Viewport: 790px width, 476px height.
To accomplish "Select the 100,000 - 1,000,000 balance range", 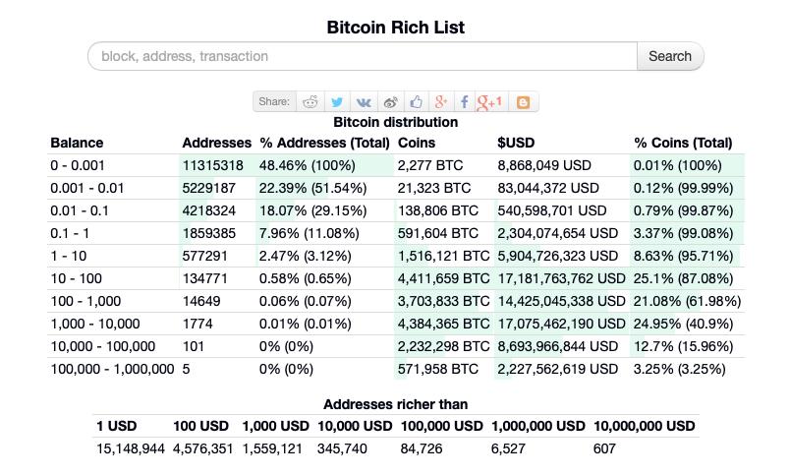I will pyautogui.click(x=112, y=369).
